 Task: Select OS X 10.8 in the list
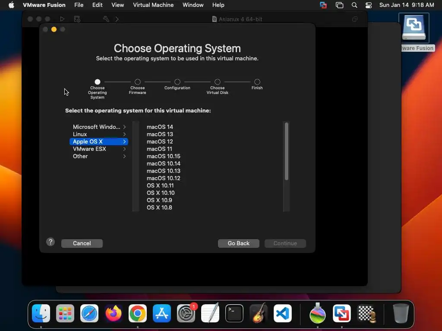coord(159,207)
